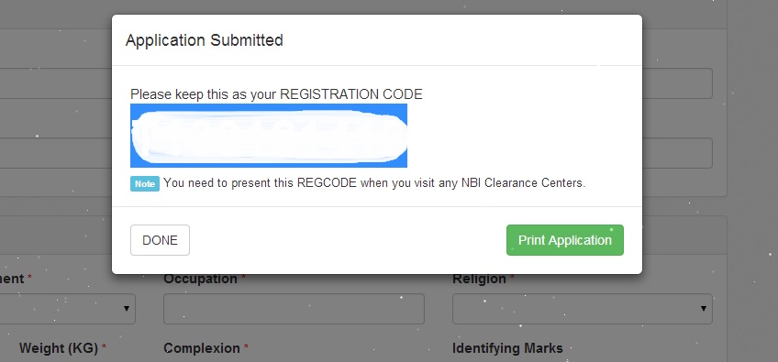Click the blue Note badge
778x362 pixels.
pyautogui.click(x=145, y=183)
